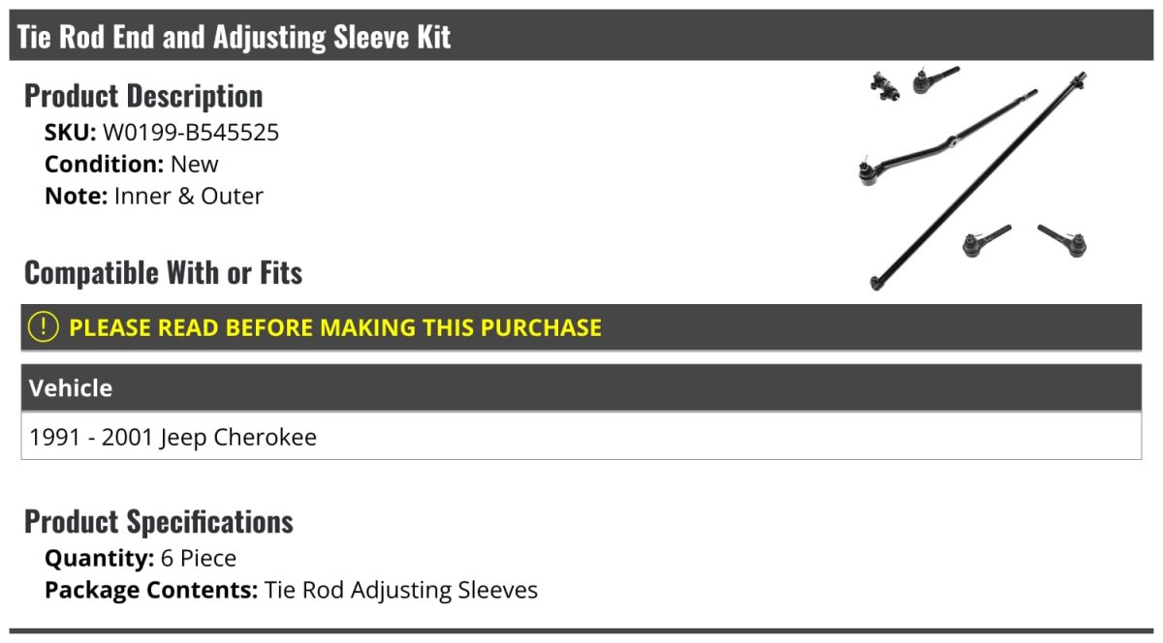
Task: Click the 'PLEASE READ BEFORE MAKING THIS PURCHASE' banner
Action: (335, 327)
